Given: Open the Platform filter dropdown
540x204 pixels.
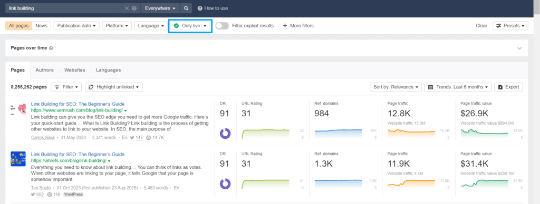Looking at the screenshot, I should 117,26.
